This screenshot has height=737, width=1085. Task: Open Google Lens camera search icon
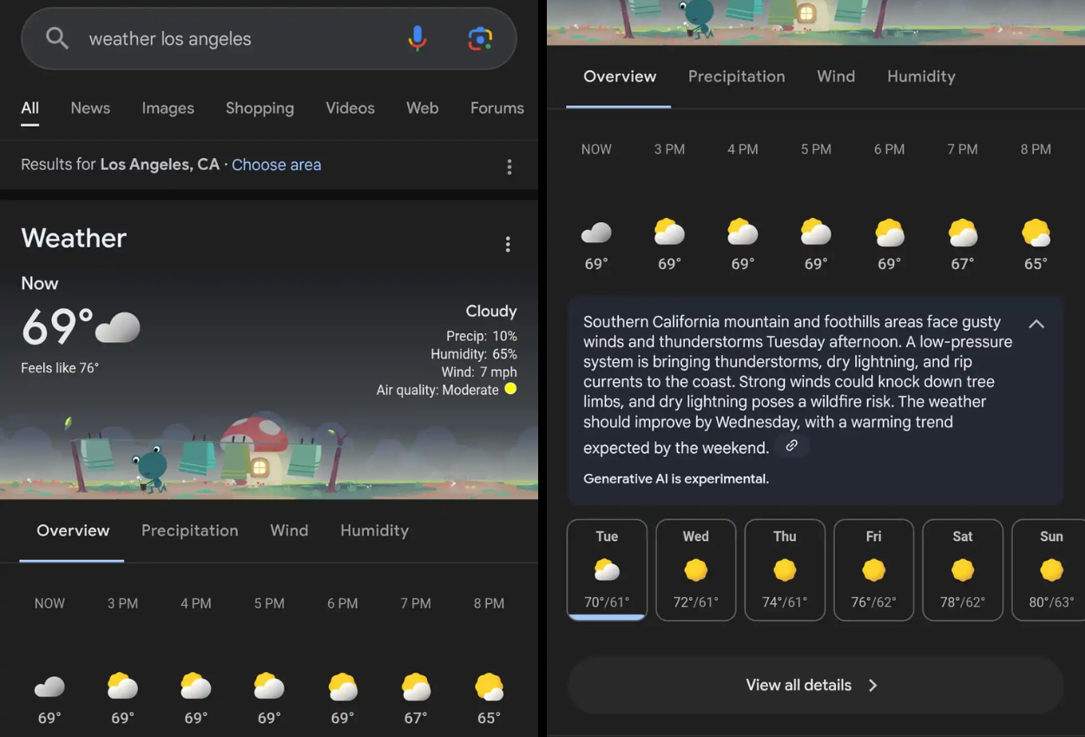pos(480,38)
